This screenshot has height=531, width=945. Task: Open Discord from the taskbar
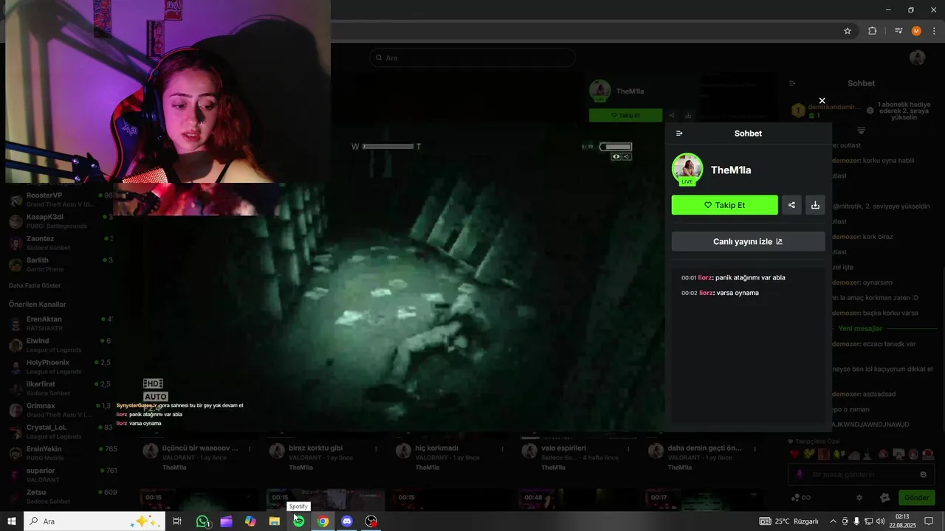[347, 521]
